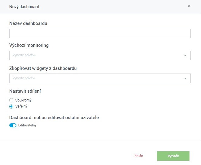Click the Název dashboardu field label
The width and height of the screenshot is (201, 165).
click(28, 23)
